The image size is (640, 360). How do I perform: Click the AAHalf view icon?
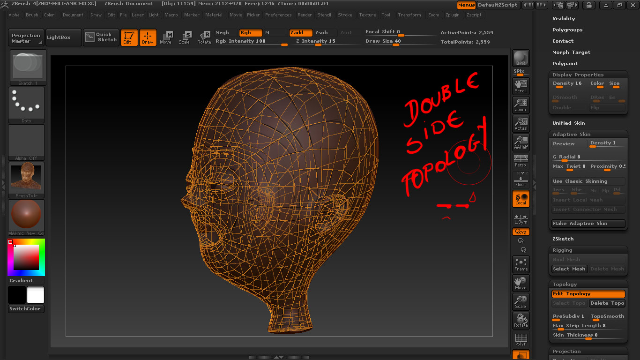521,142
